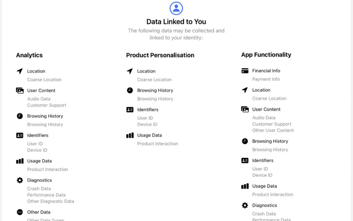The height and width of the screenshot is (221, 353).
Task: Click the Diagnostics gear icon under App Functionality
Action: [245, 205]
